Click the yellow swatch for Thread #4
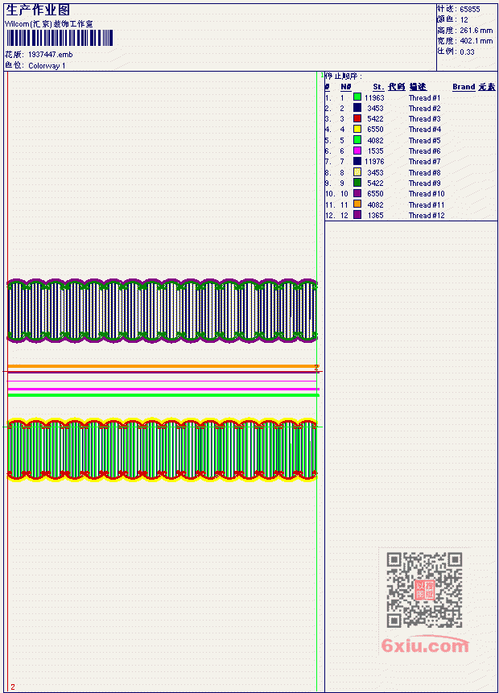This screenshot has width=499, height=693. [357, 129]
